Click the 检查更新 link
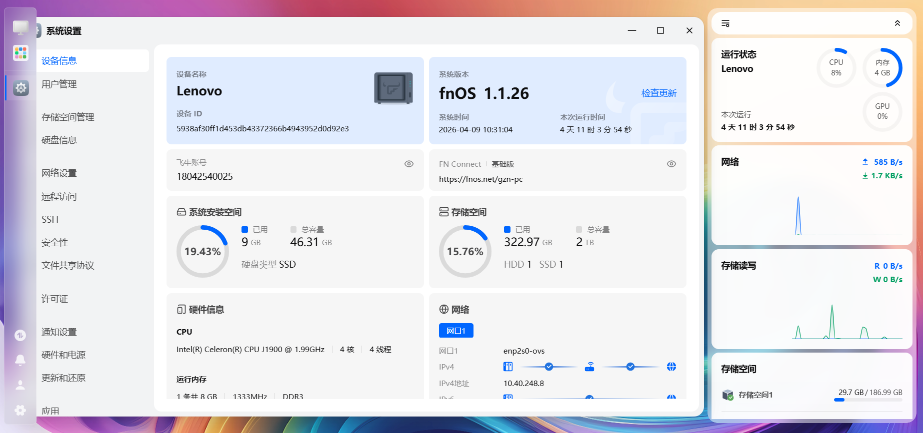This screenshot has width=923, height=433. (659, 93)
